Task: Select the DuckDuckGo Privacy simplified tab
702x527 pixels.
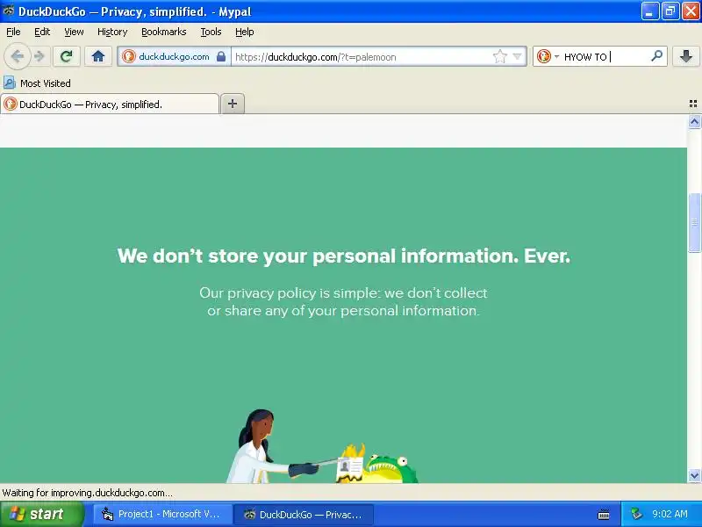Action: (110, 104)
